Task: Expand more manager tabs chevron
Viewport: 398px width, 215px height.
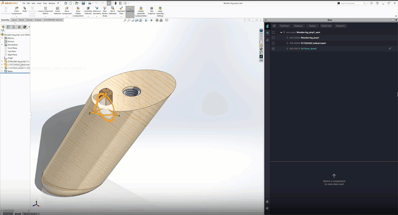Action: coord(29,27)
